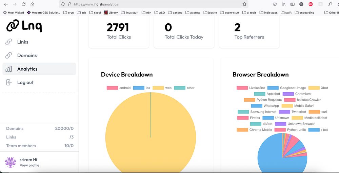Image resolution: width=339 pixels, height=173 pixels.
Task: Toggle the Chromium legend entry
Action: point(297,94)
